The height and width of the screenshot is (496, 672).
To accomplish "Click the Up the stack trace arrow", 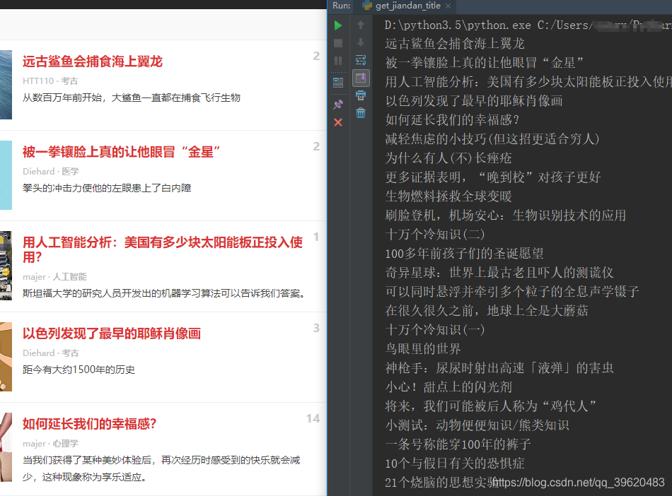I will 361,25.
